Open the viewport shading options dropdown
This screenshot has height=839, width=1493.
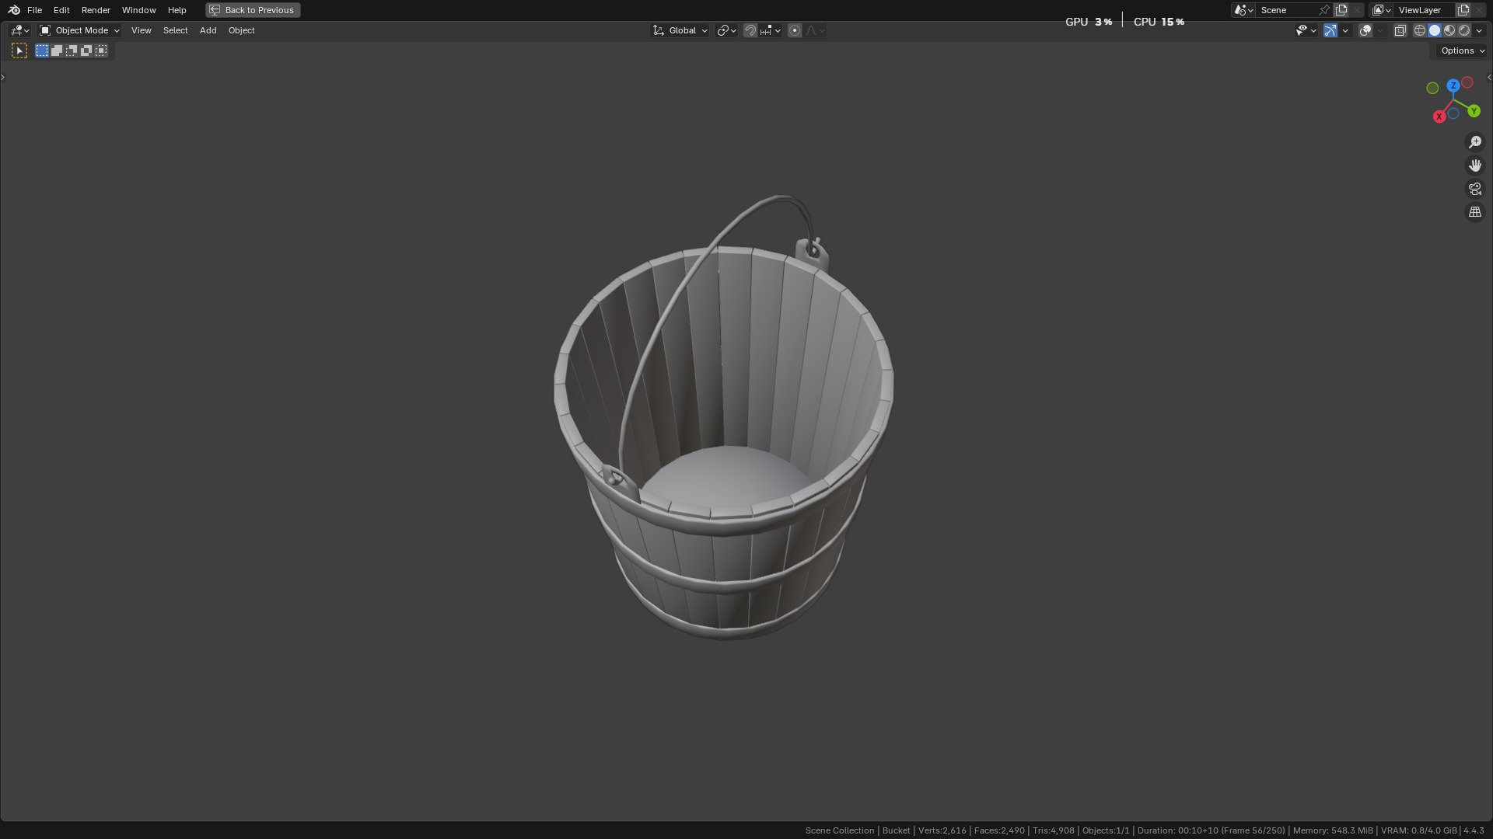(1479, 30)
